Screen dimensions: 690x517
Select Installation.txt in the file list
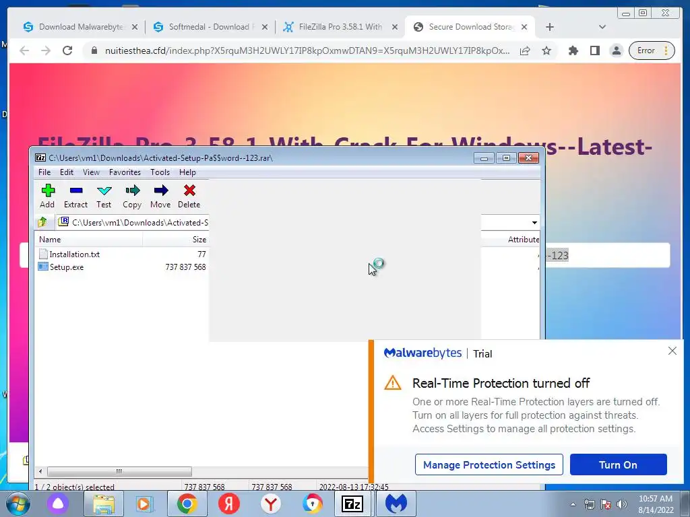69,254
